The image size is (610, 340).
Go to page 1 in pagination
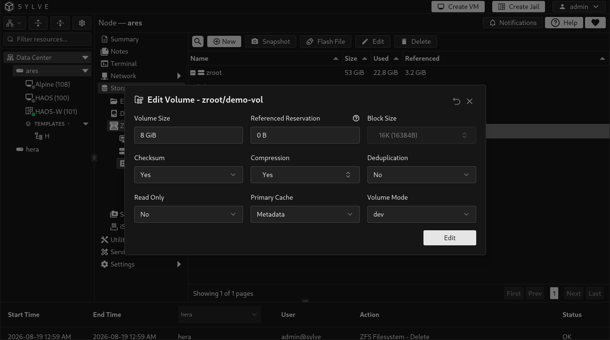tap(554, 293)
